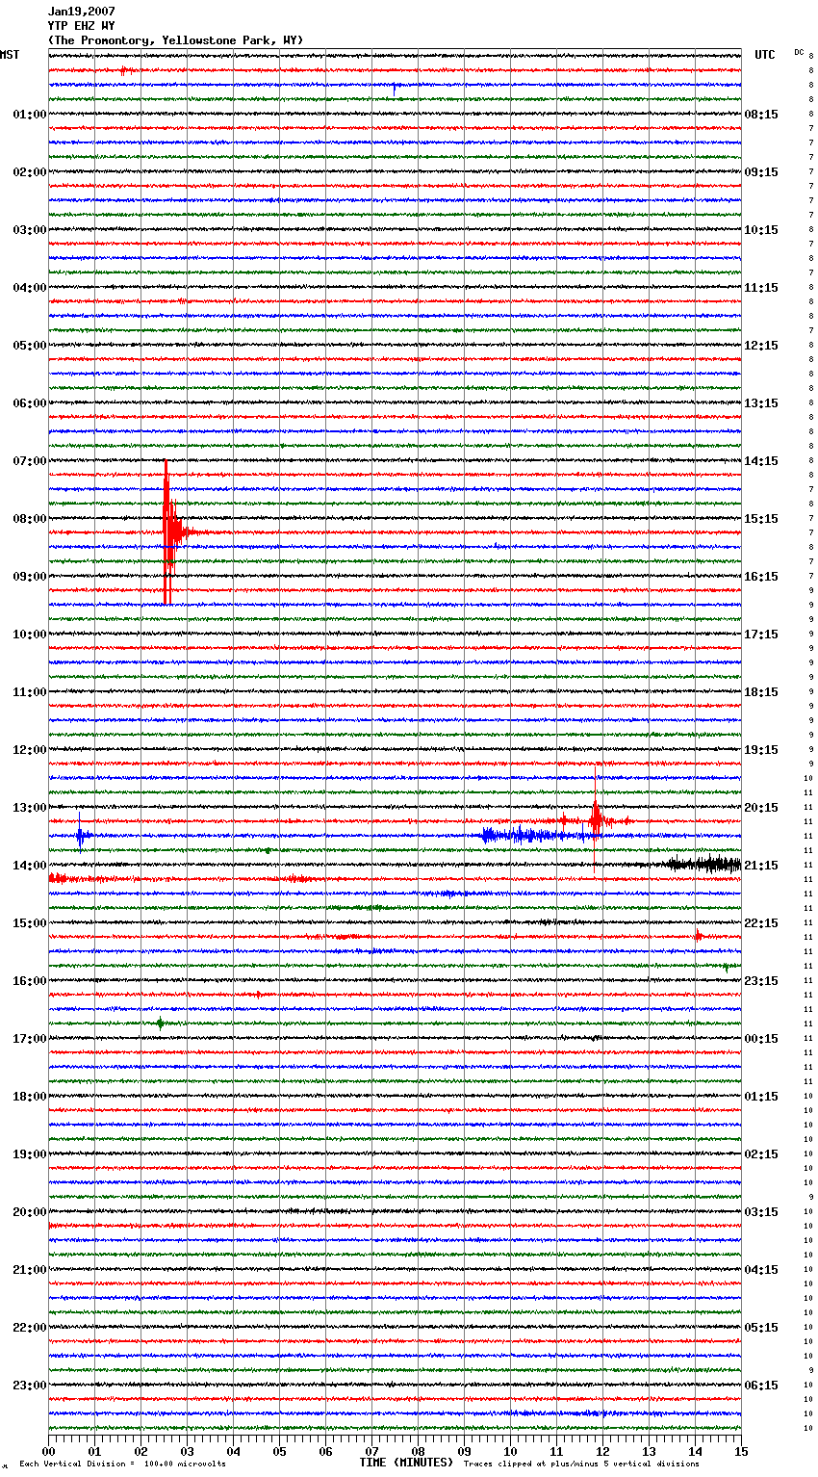Click minute 15 tick label on bottom axis

[x=741, y=1451]
